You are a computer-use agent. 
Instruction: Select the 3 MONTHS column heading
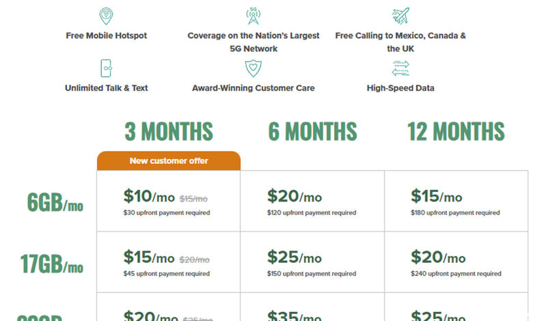click(x=169, y=131)
